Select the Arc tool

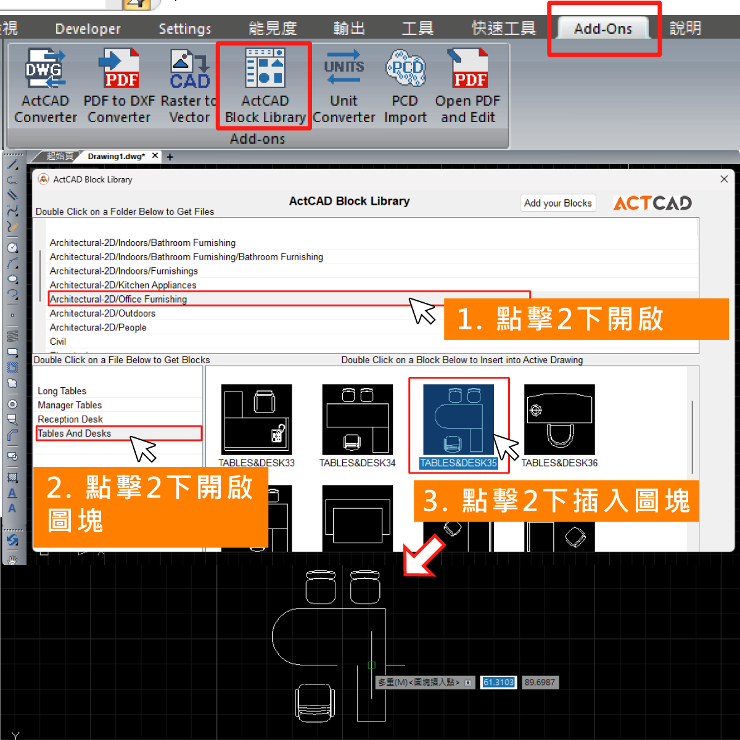12,263
